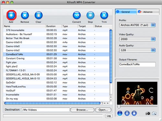
Task: Click the Clear list trash icon
Action: (39, 15)
